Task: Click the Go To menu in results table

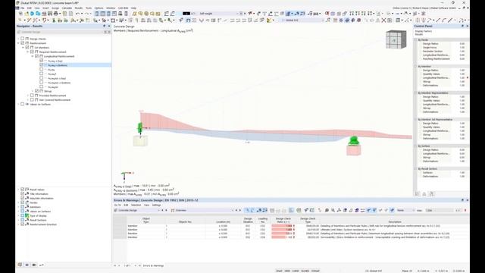Action: [x=117, y=205]
